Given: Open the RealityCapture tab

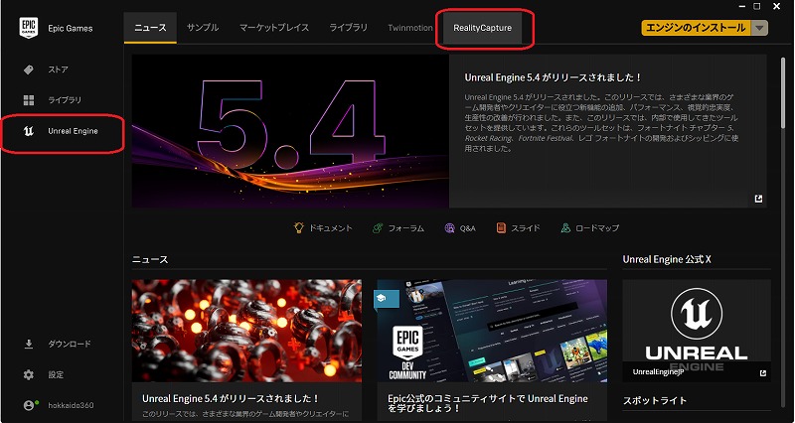Looking at the screenshot, I should [x=482, y=28].
